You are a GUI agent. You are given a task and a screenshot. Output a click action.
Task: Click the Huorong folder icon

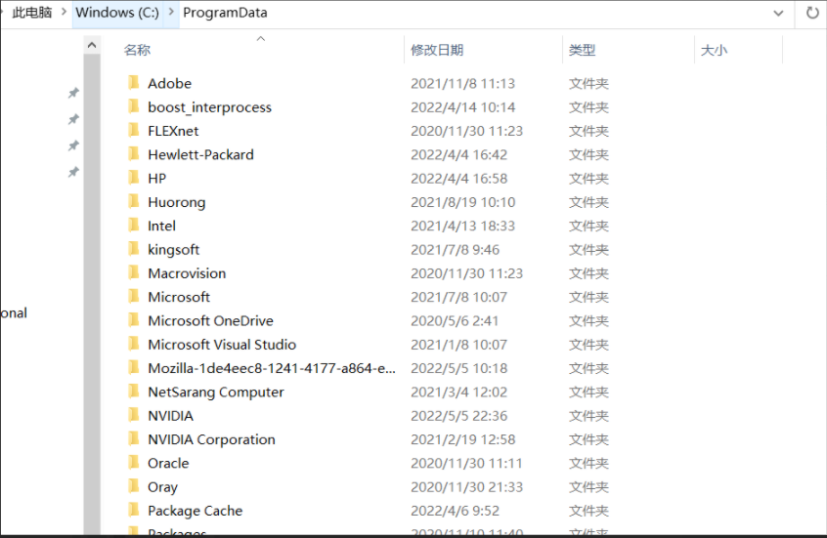(134, 201)
